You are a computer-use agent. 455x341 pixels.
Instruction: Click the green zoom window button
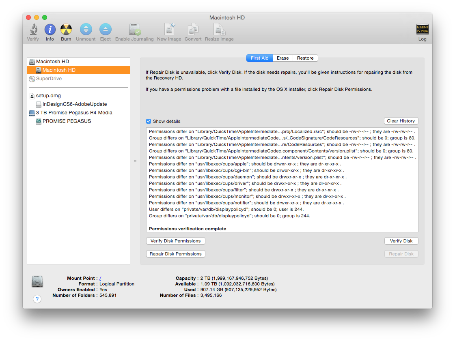[x=45, y=17]
